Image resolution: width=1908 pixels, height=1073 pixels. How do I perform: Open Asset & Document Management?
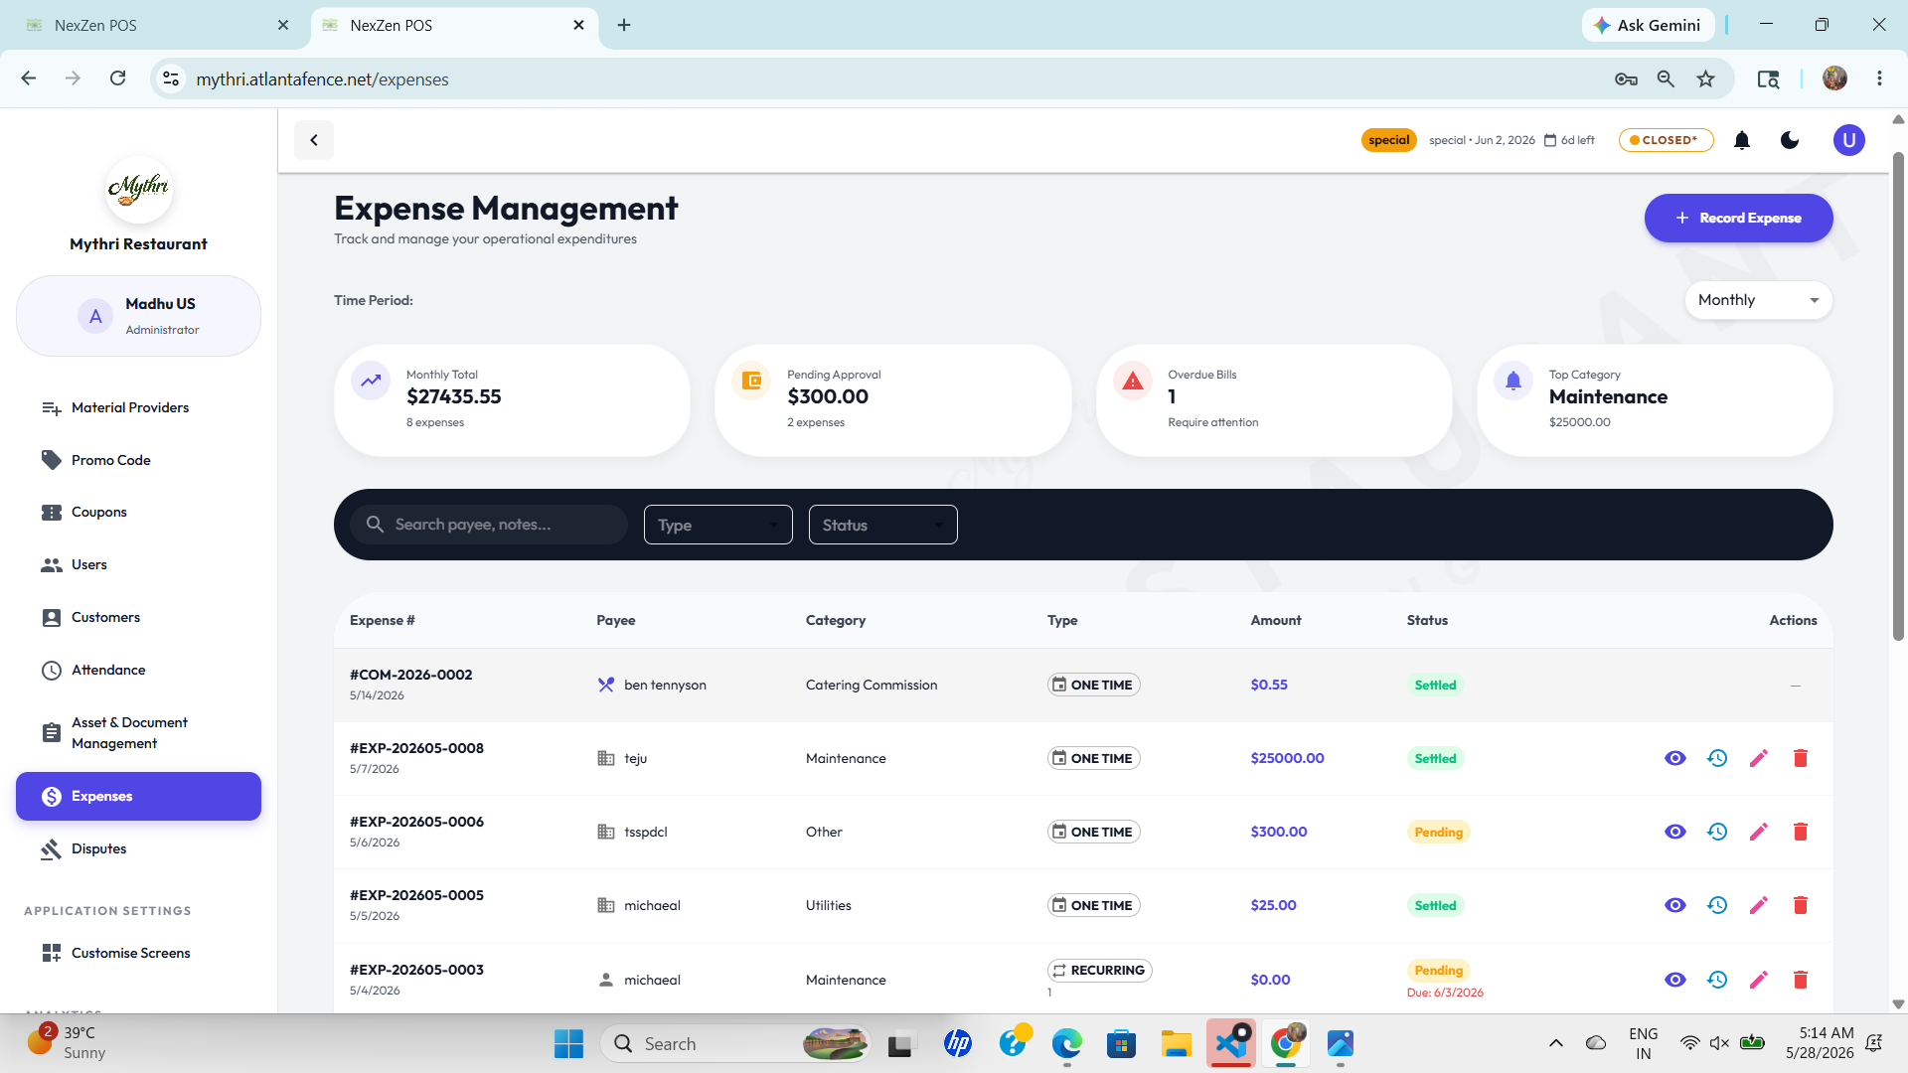(x=138, y=733)
